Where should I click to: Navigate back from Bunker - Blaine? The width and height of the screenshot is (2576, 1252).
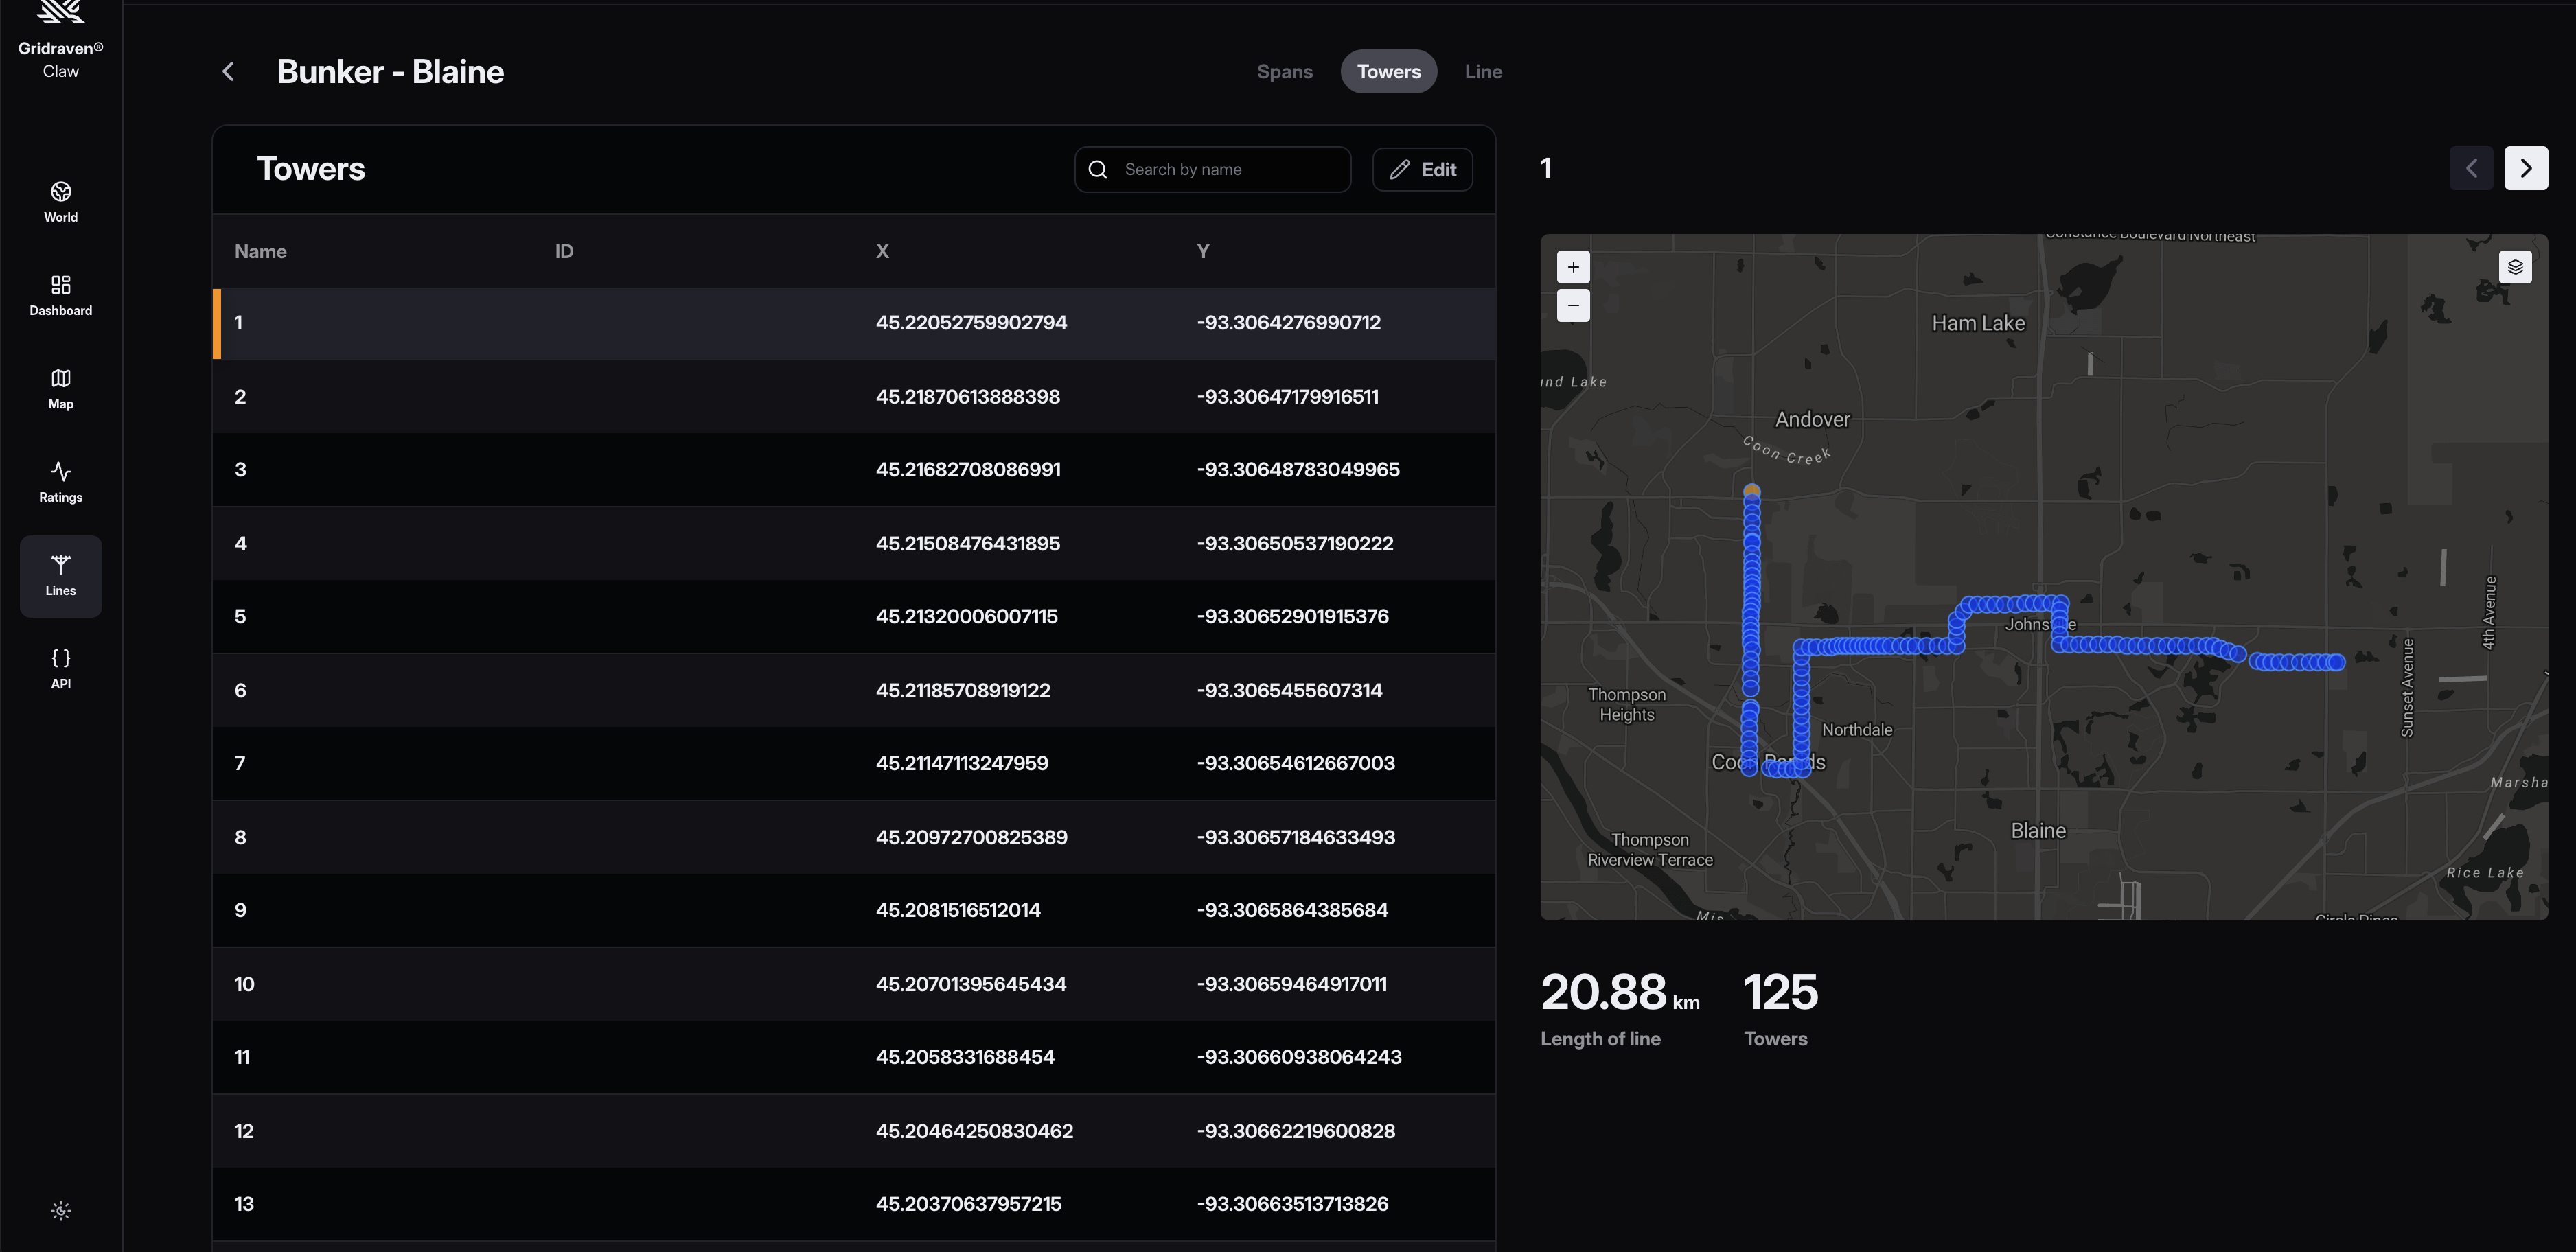click(x=229, y=72)
